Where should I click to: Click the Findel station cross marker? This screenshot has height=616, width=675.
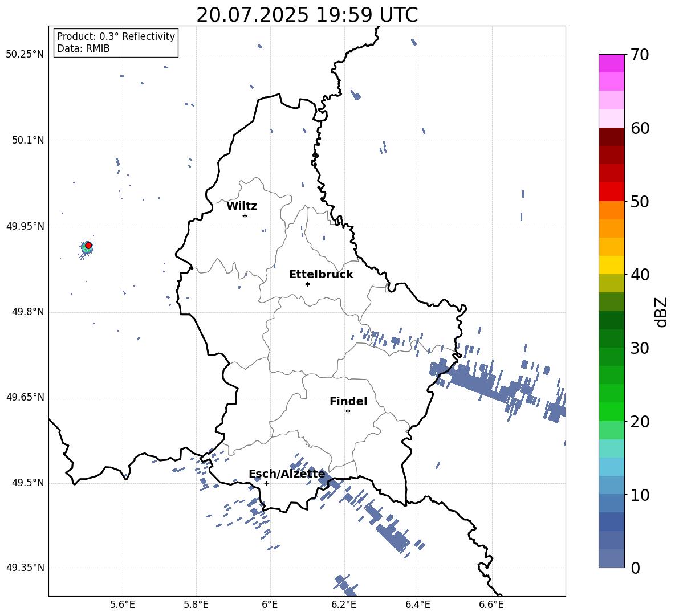coord(348,411)
